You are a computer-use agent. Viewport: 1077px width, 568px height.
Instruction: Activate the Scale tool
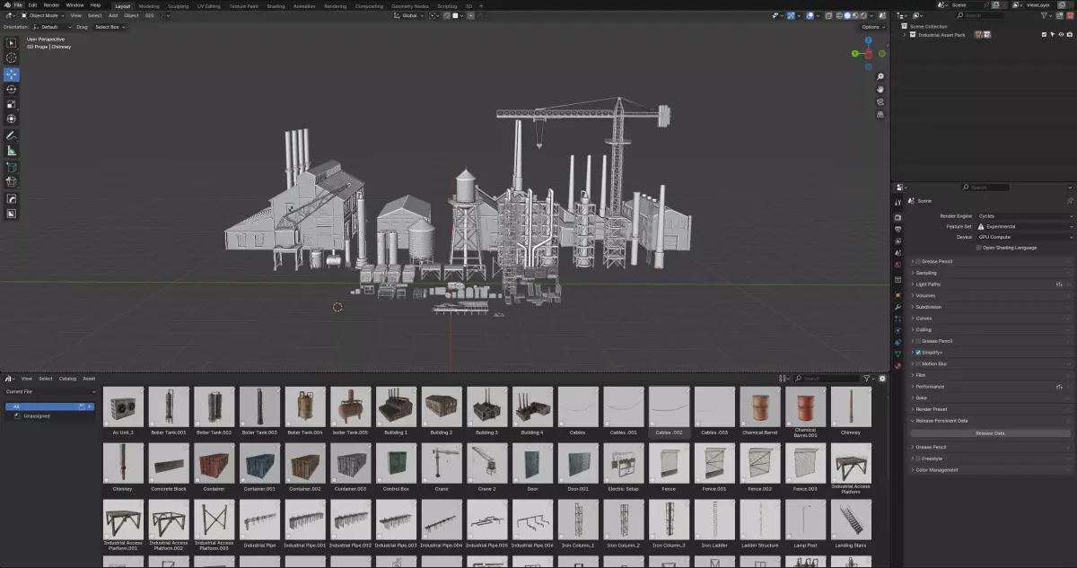[12, 104]
